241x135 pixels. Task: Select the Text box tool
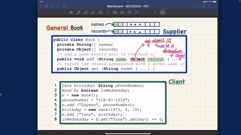coord(130,12)
